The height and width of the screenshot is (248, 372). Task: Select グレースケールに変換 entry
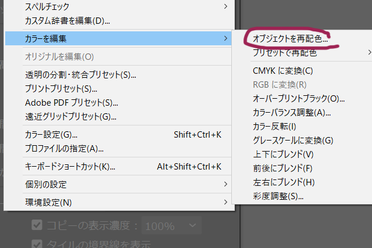click(x=293, y=141)
